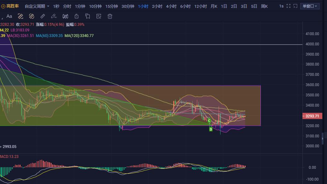The height and width of the screenshot is (184, 327).
Task: Click the MA(60):3309.35 indicator label
Action: [49, 36]
